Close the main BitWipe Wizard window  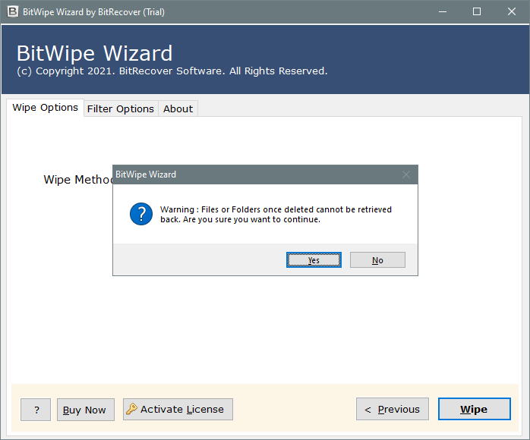click(512, 12)
